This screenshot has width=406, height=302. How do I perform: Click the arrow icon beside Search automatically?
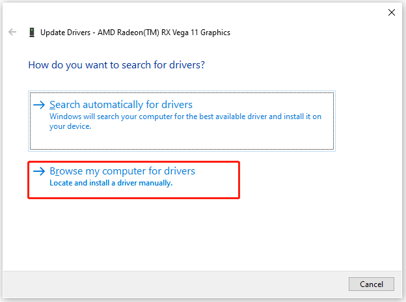click(40, 105)
